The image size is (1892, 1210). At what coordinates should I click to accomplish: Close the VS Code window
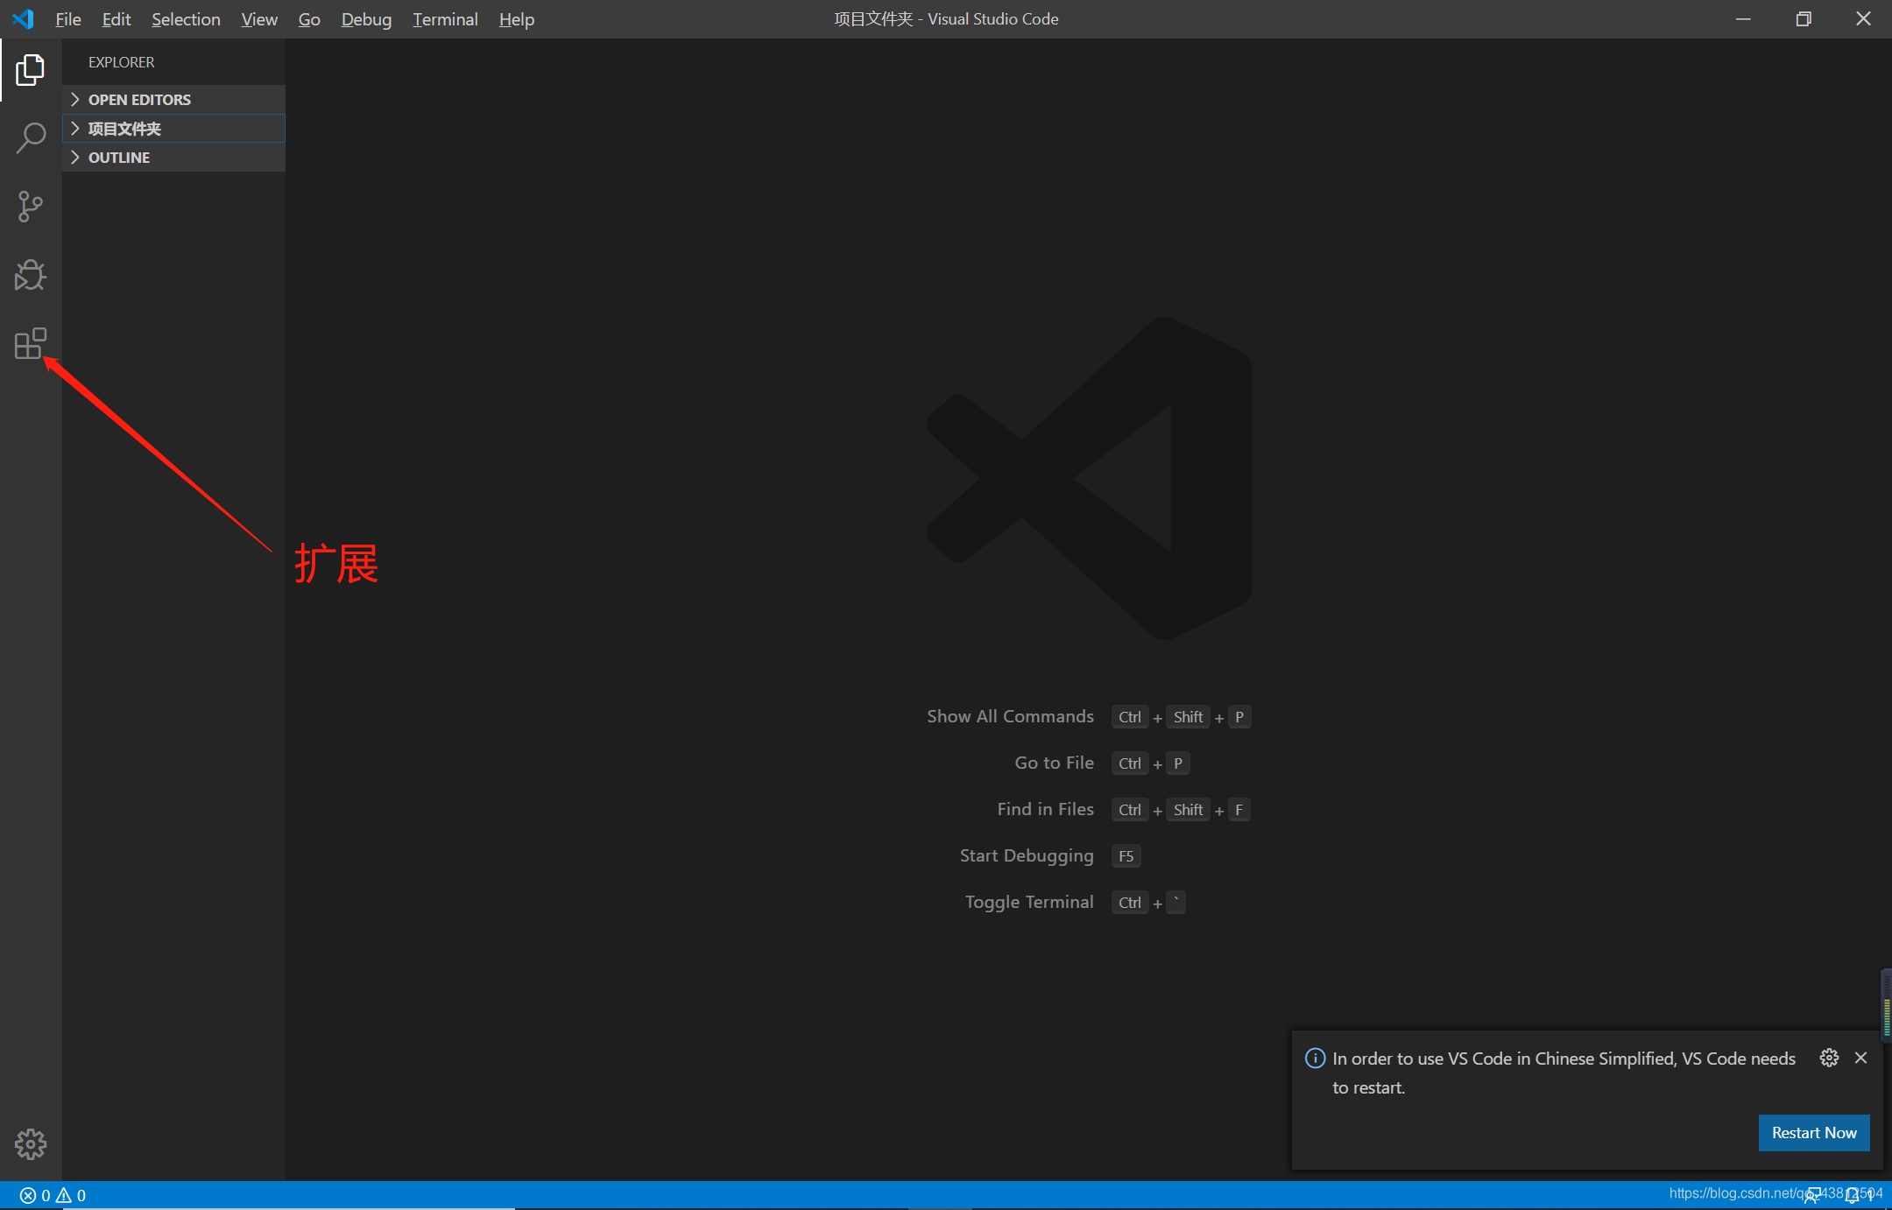pos(1863,18)
